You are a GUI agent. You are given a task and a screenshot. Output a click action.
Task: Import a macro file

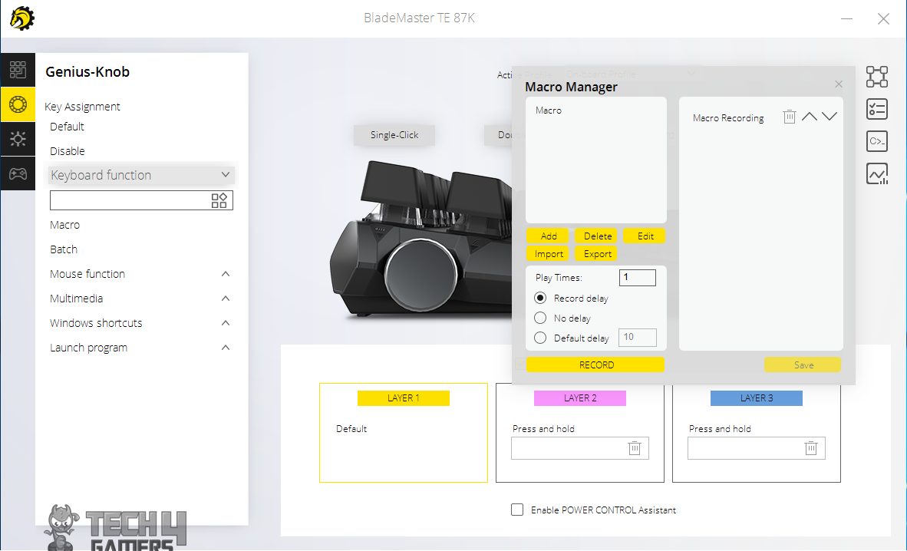click(x=549, y=253)
